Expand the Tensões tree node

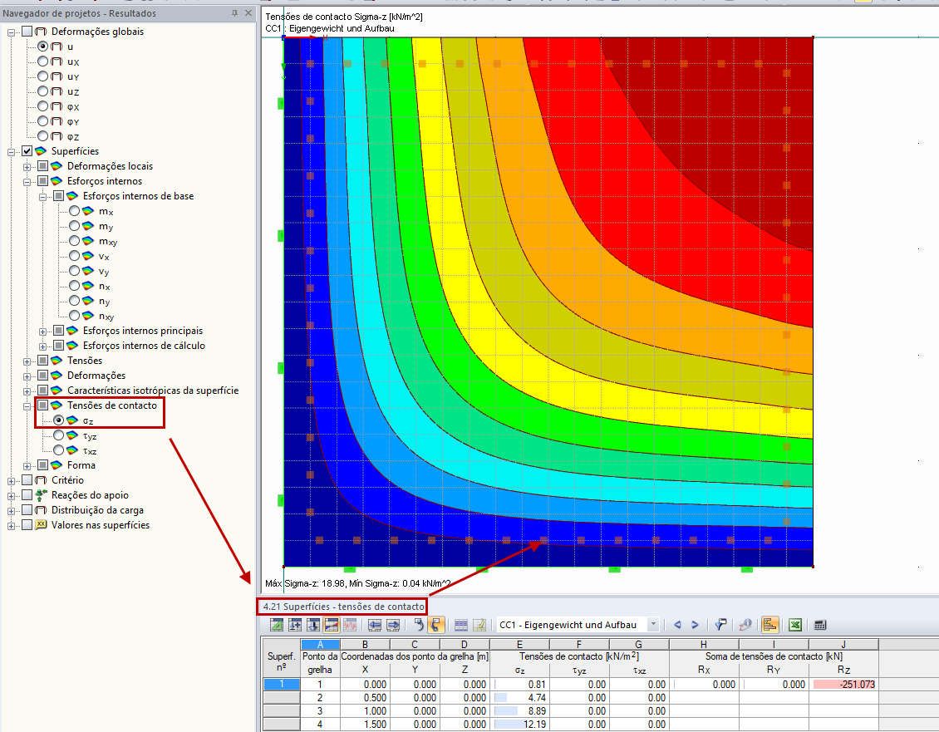tap(27, 361)
